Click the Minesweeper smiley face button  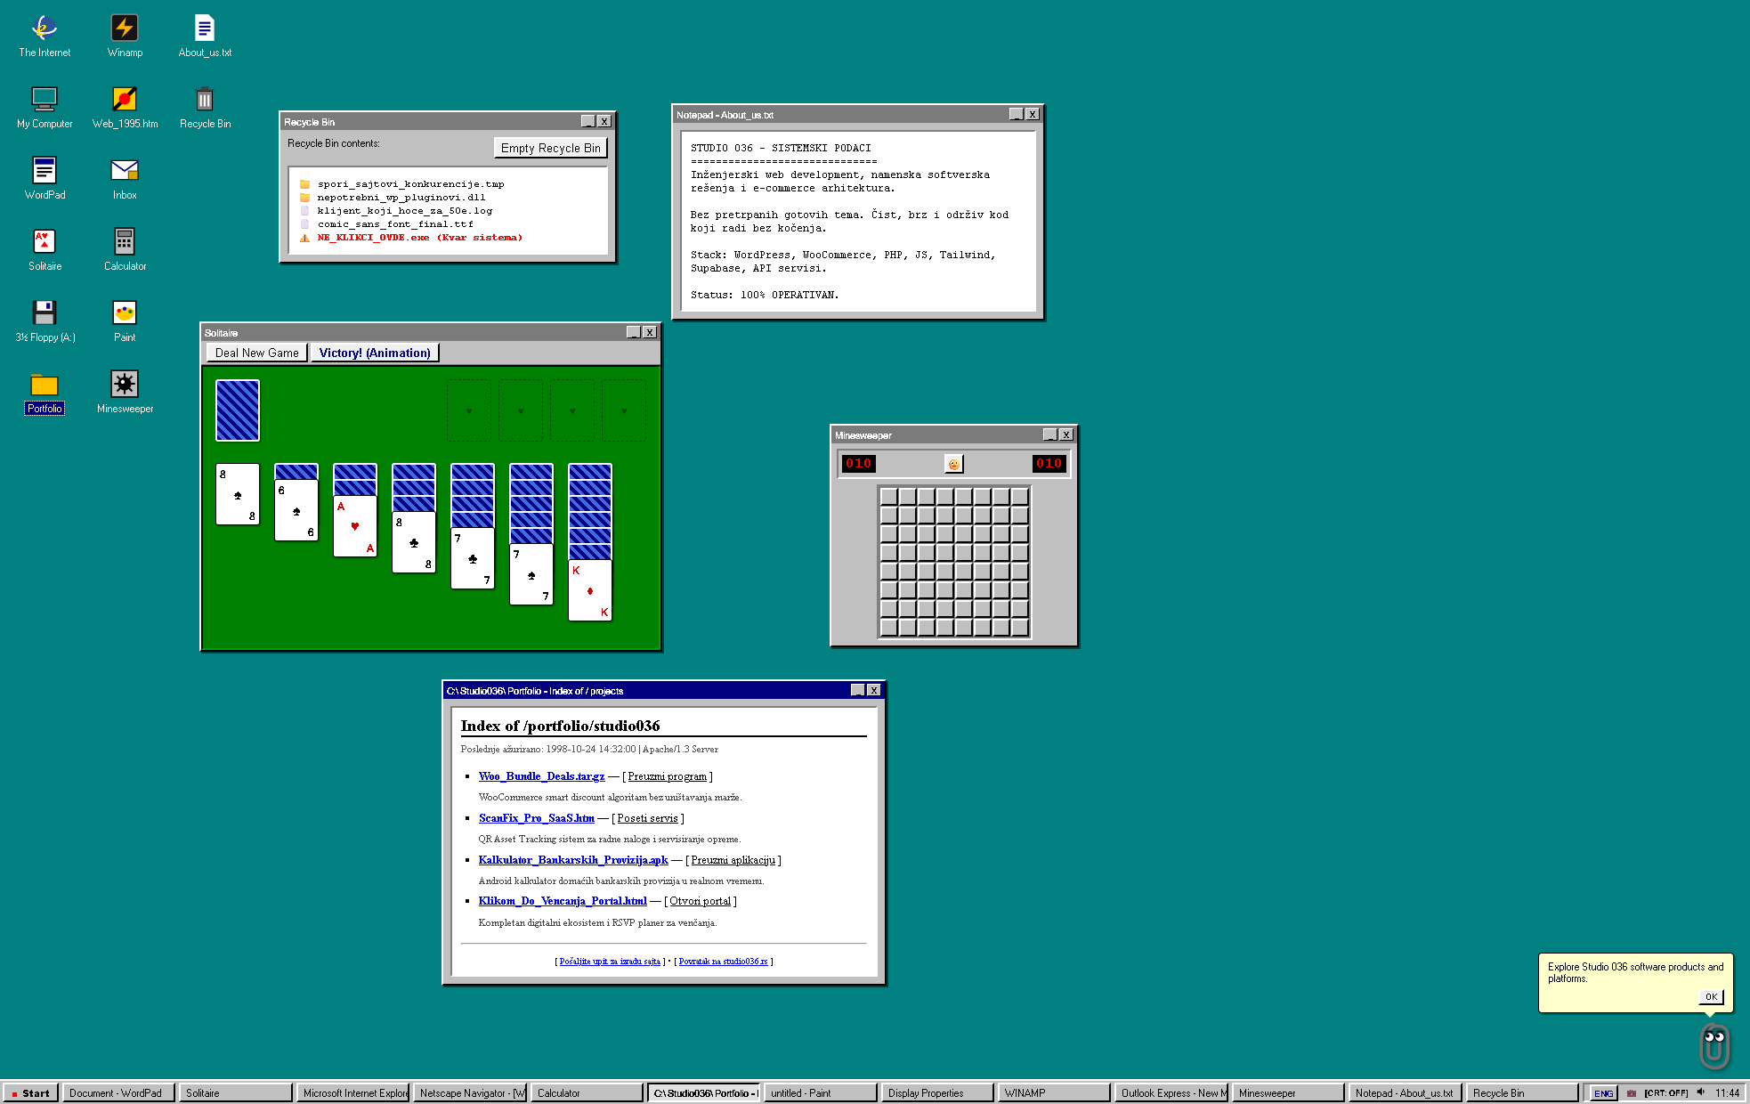click(x=953, y=464)
